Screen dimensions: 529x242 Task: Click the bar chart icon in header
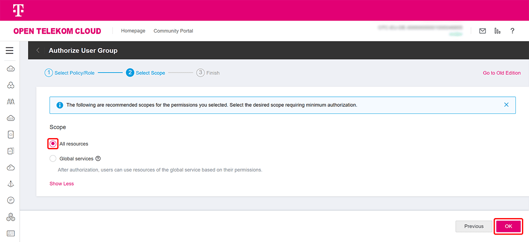click(x=497, y=31)
